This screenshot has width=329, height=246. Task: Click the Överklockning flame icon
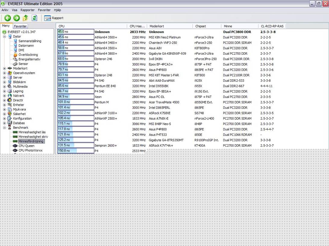tap(15, 55)
